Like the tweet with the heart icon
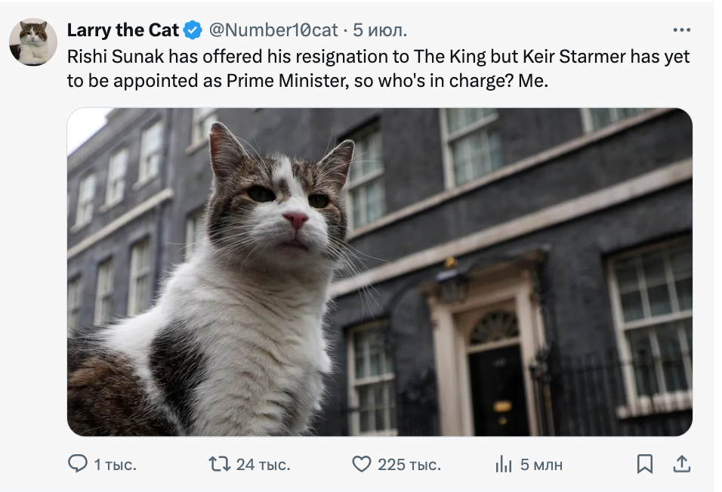Image resolution: width=722 pixels, height=492 pixels. pyautogui.click(x=363, y=463)
